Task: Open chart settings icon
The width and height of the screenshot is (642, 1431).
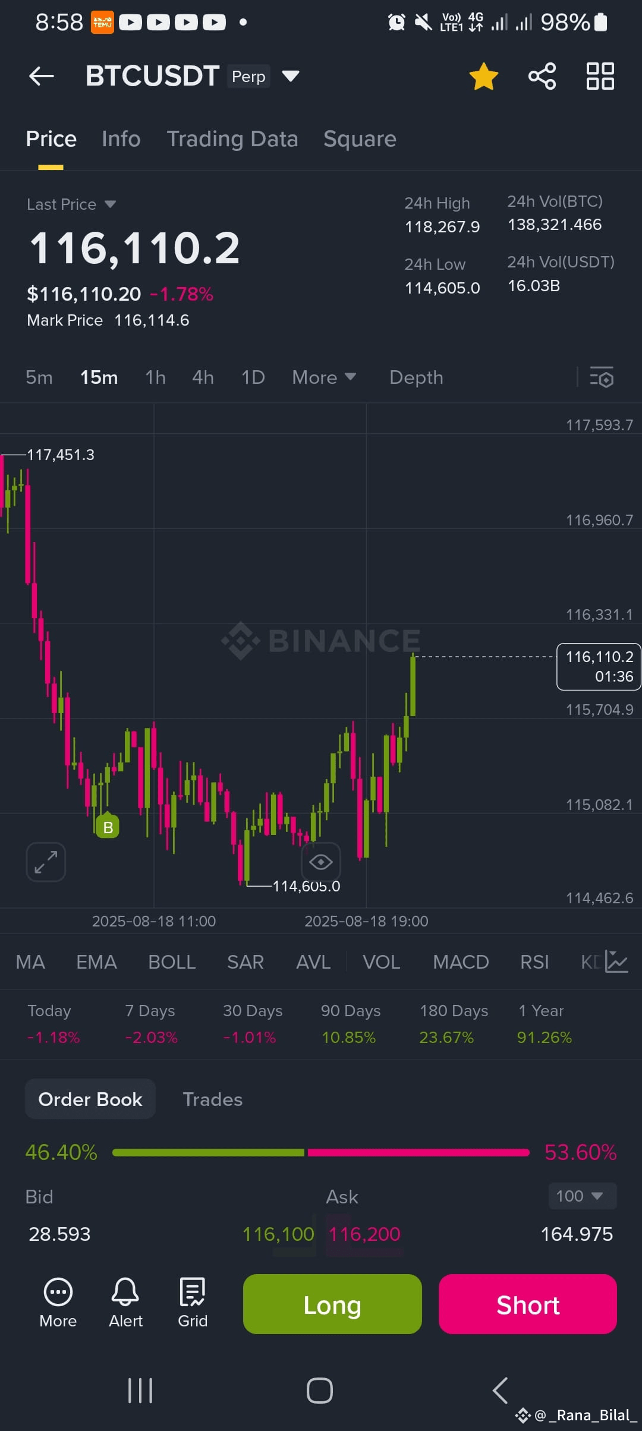Action: [x=602, y=377]
